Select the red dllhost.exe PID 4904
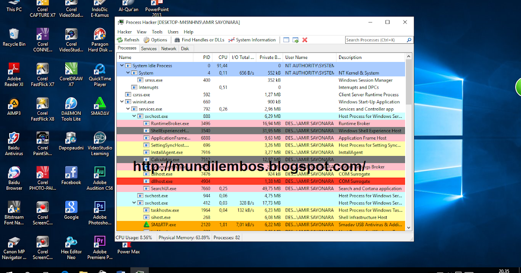This screenshot has height=273, width=521. (x=261, y=181)
